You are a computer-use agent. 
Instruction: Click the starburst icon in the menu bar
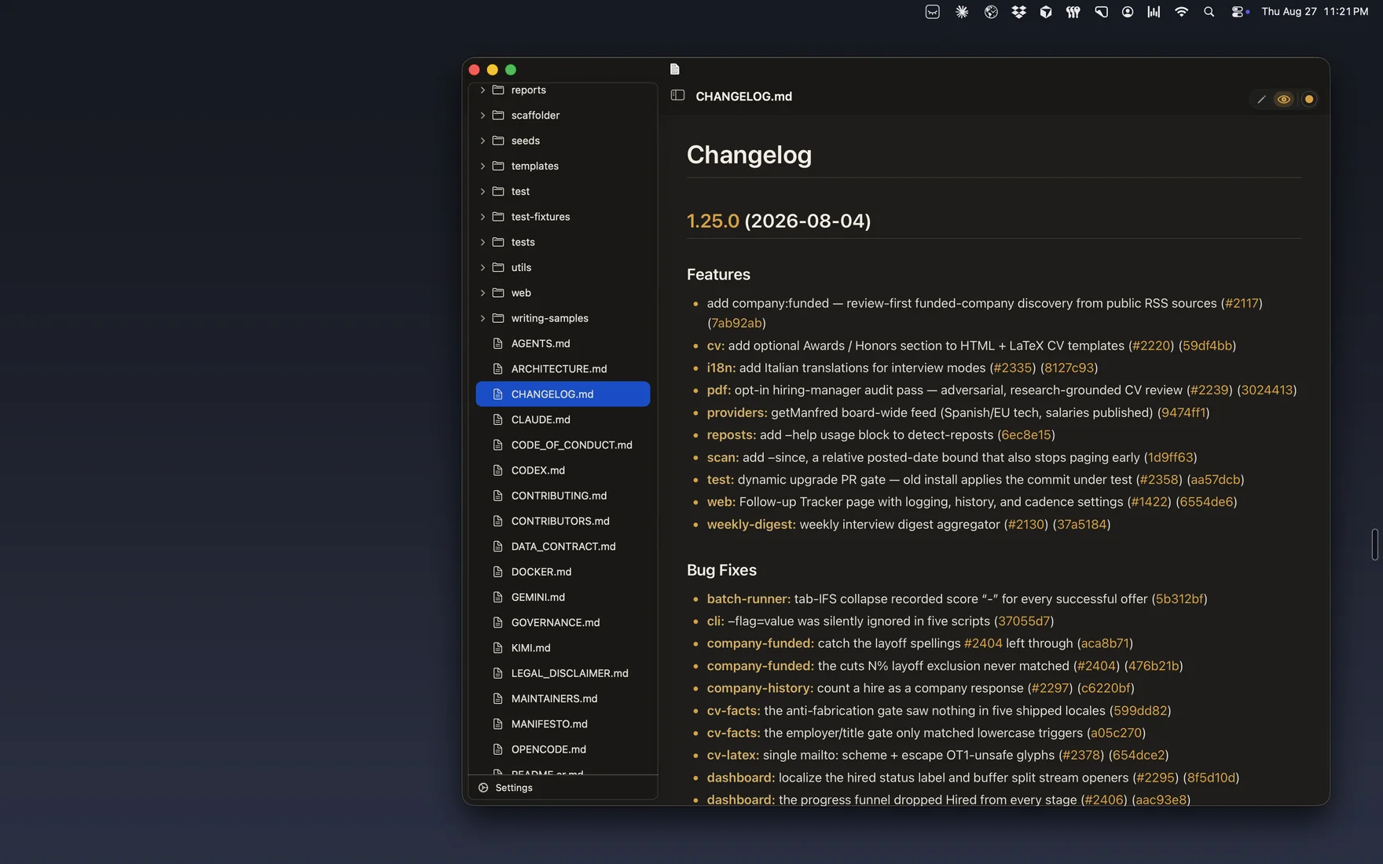pos(962,12)
